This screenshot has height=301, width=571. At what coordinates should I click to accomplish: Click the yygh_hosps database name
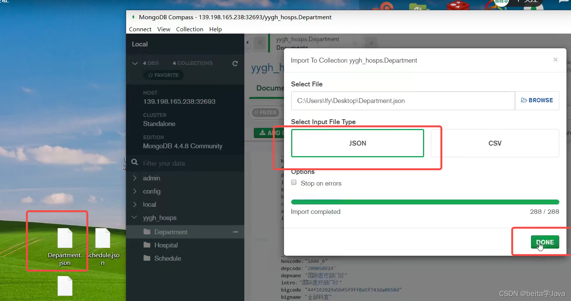coord(160,218)
